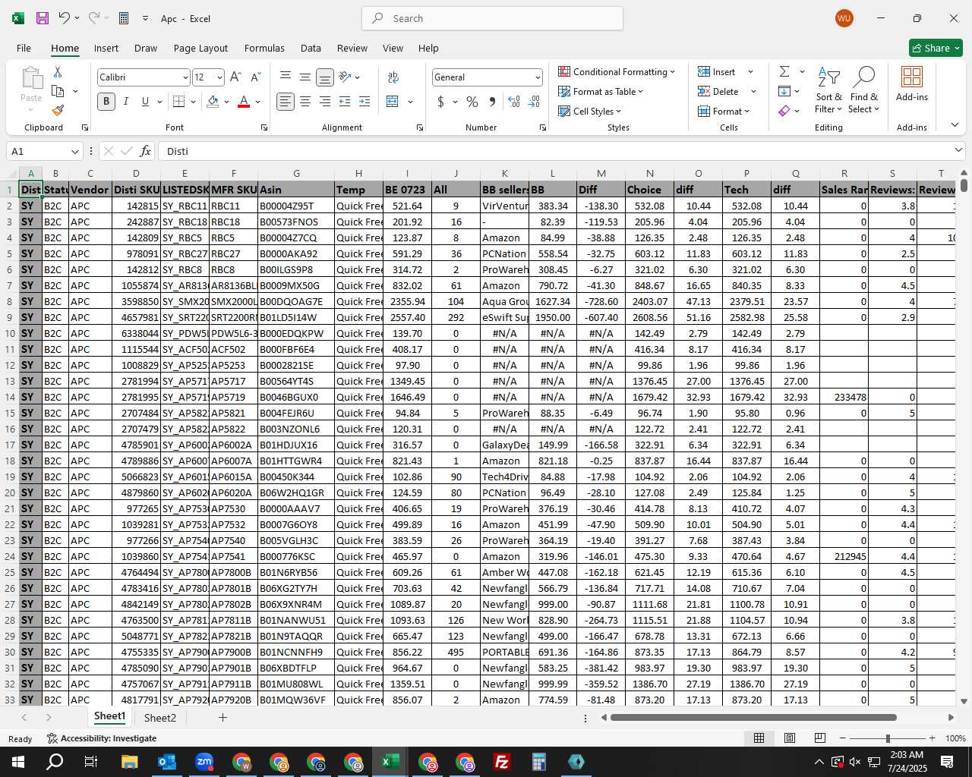Click the formula bar containing Disti
972x777 pixels.
click(554, 151)
